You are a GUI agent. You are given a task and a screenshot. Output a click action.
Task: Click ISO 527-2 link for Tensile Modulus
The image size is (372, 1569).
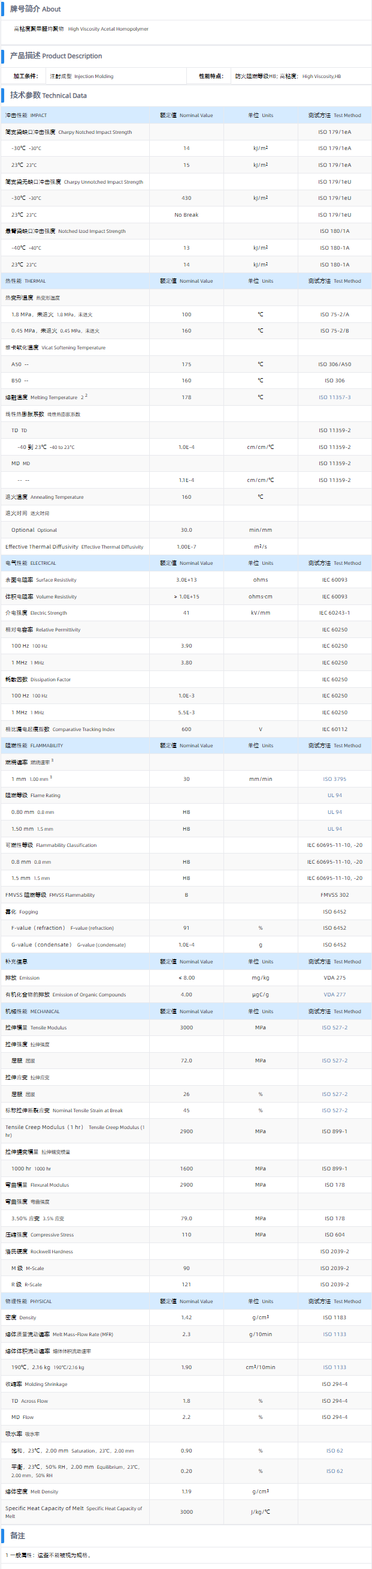pos(334,1028)
